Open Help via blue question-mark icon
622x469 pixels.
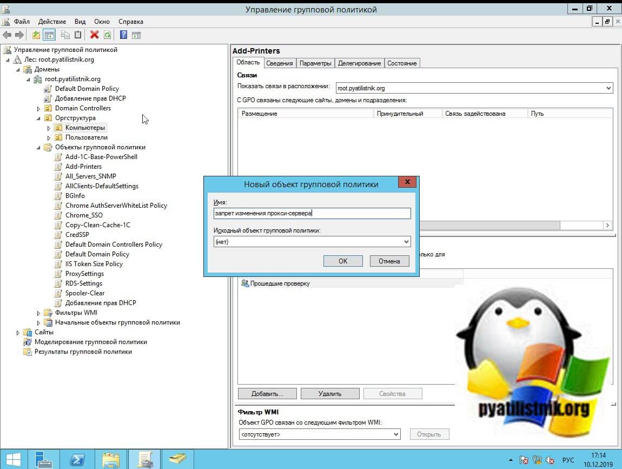123,35
